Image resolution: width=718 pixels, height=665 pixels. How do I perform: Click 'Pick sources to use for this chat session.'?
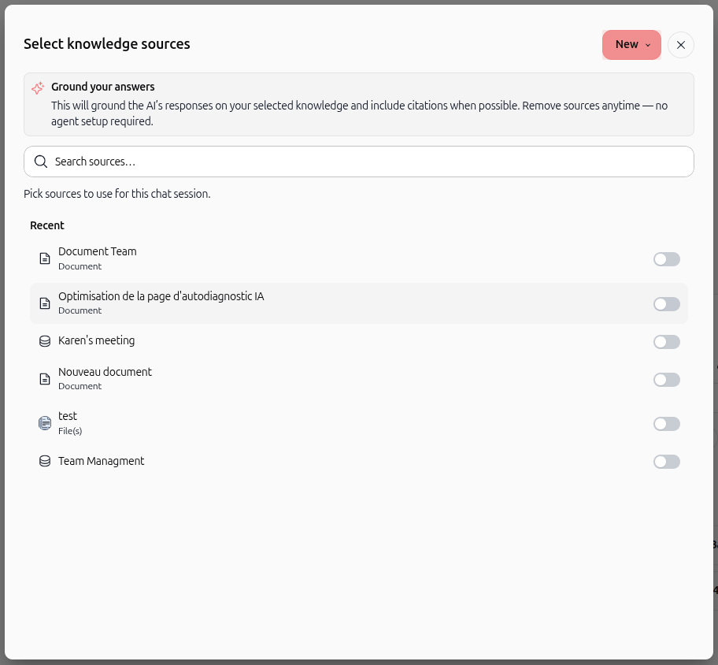(x=117, y=194)
